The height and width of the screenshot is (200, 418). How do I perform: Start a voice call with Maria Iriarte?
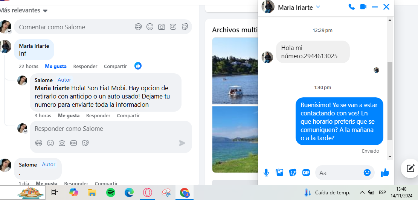[351, 7]
